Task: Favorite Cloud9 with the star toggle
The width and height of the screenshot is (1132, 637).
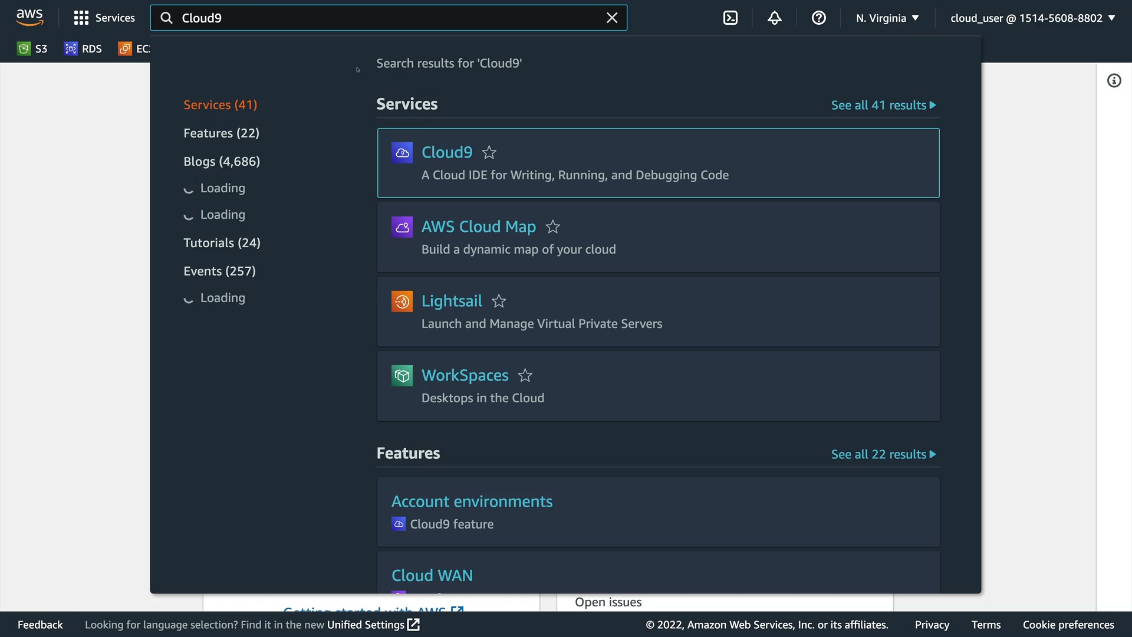Action: [x=489, y=153]
